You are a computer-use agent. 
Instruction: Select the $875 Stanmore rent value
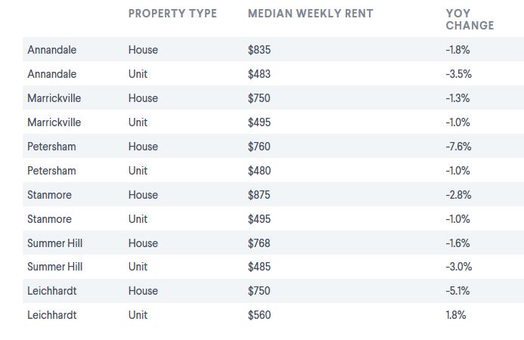259,195
